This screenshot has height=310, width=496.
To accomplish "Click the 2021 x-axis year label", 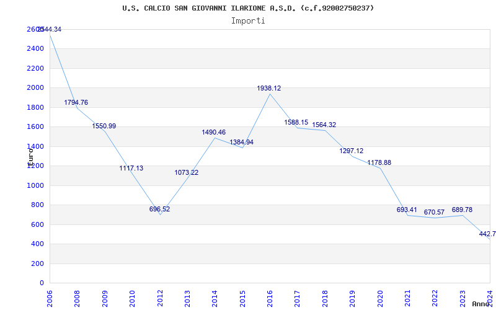I will pos(407,298).
